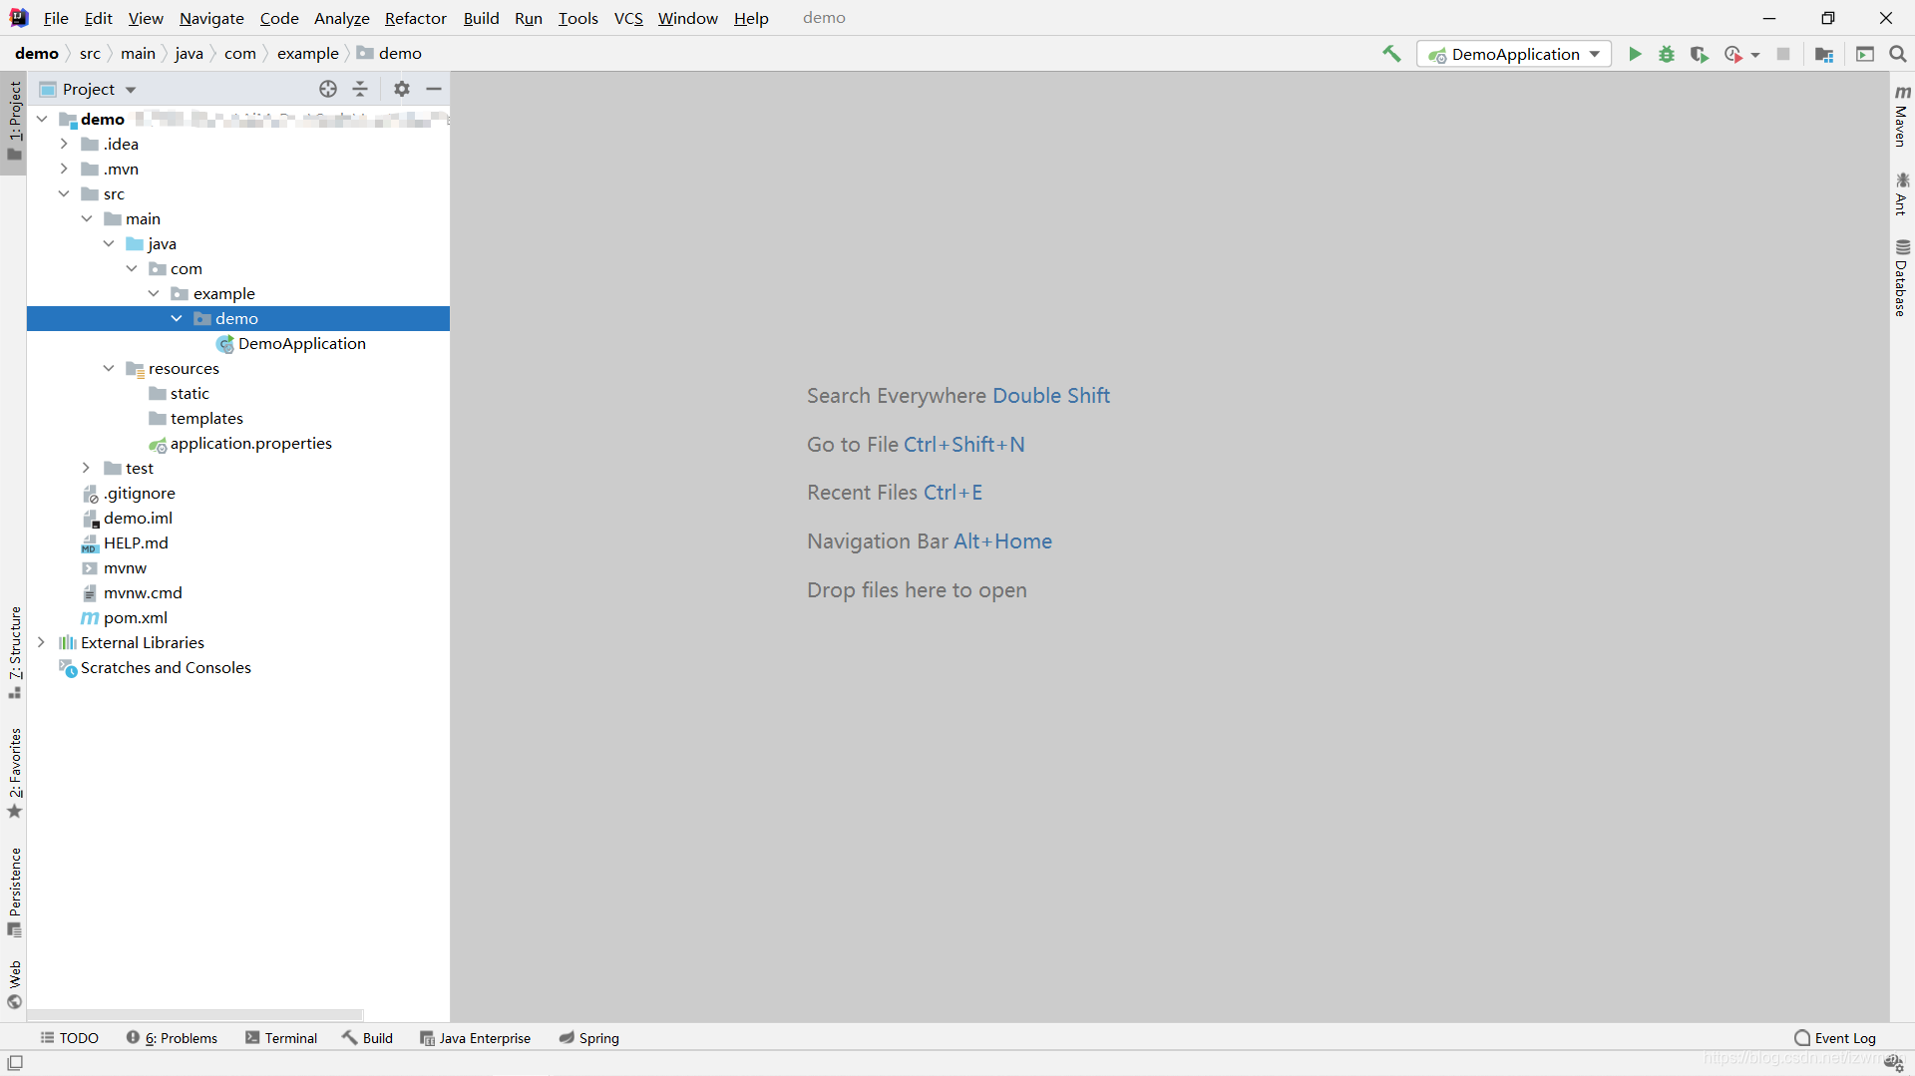Viewport: 1915px width, 1076px height.
Task: Click the 'example' breadcrumb in navigation bar
Action: click(x=307, y=54)
